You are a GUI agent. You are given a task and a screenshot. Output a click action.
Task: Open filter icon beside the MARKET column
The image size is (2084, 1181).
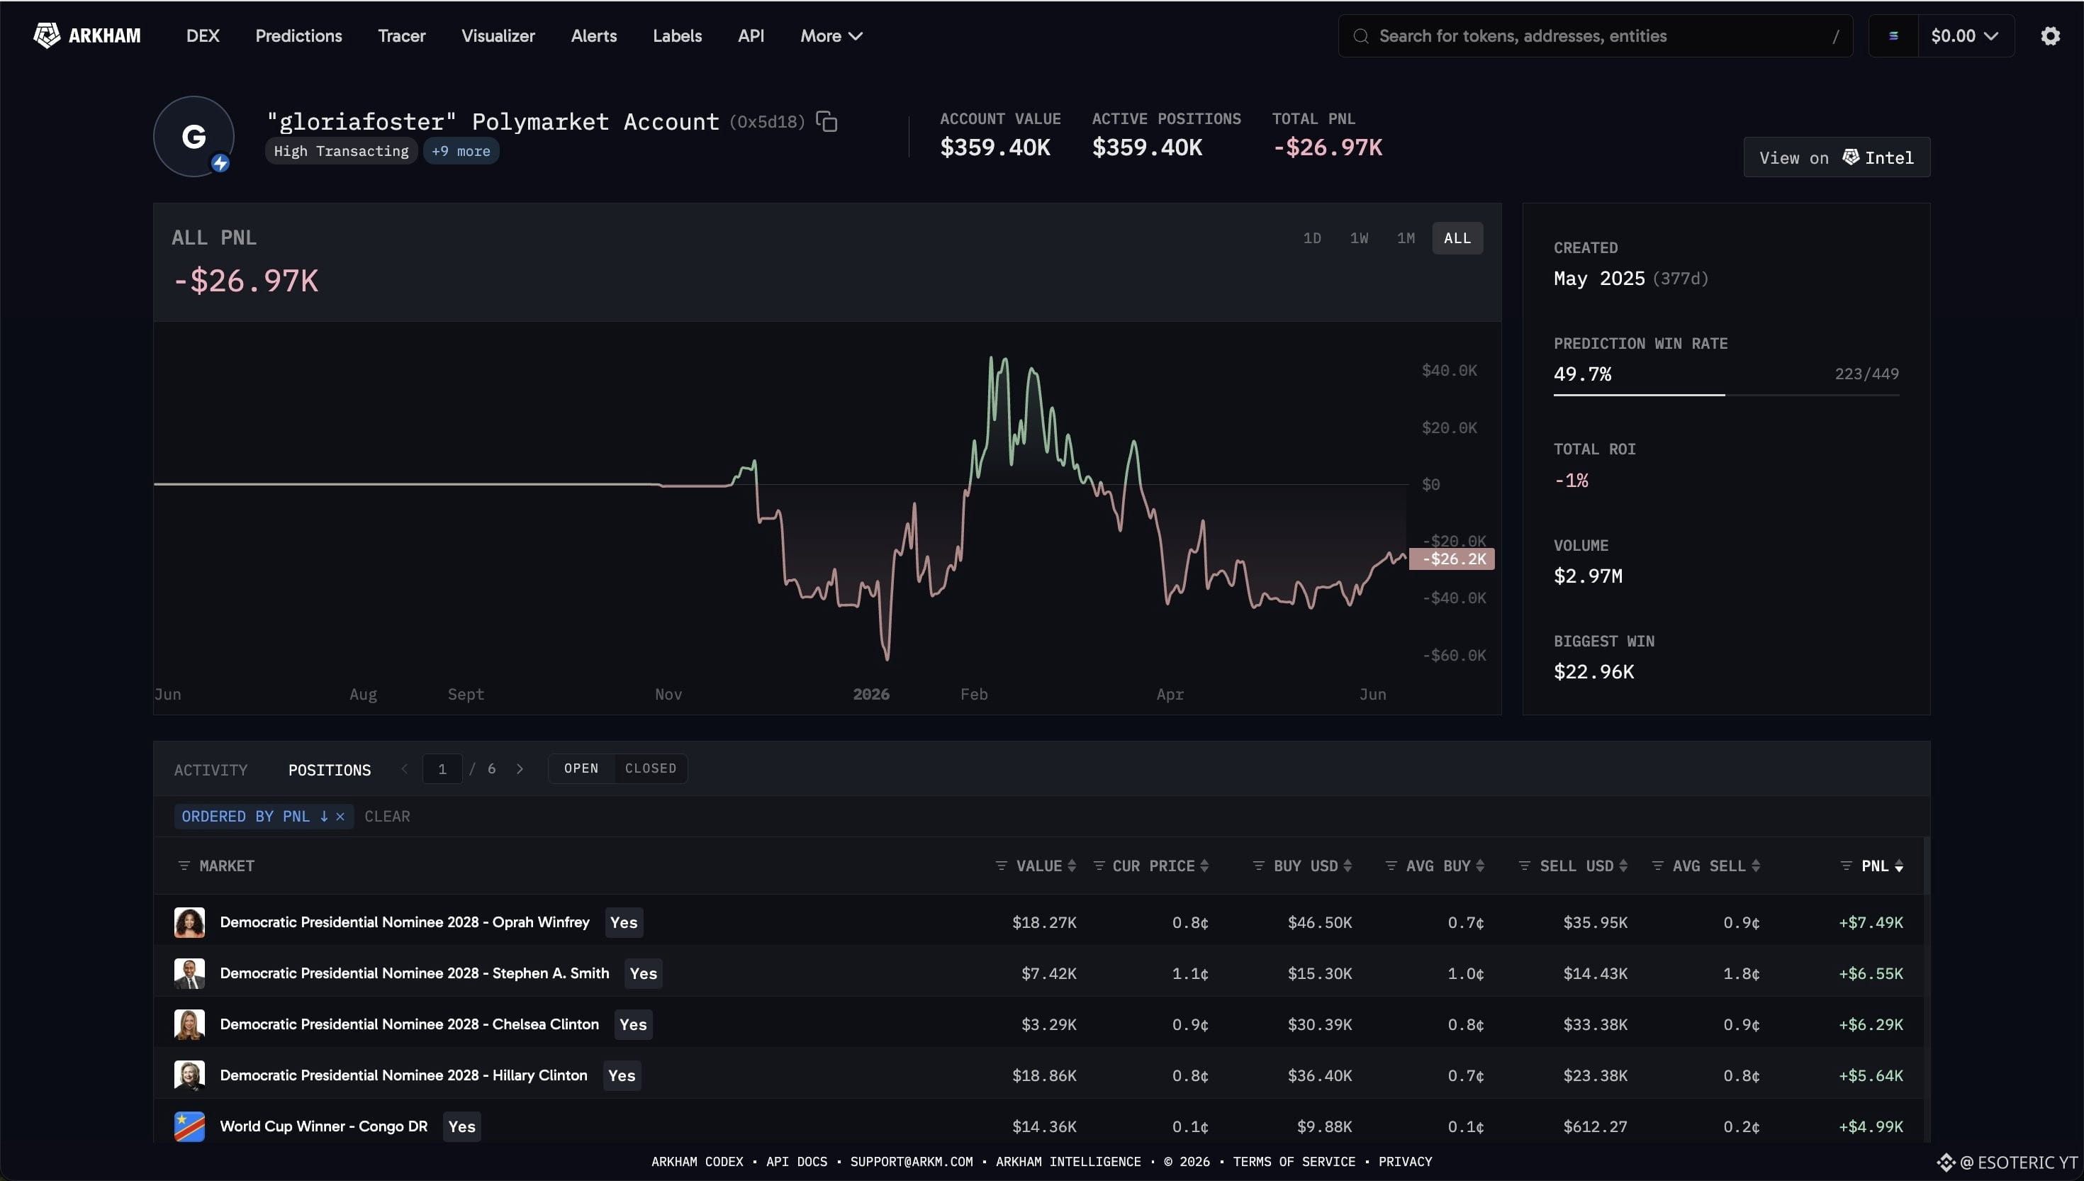[x=184, y=866]
